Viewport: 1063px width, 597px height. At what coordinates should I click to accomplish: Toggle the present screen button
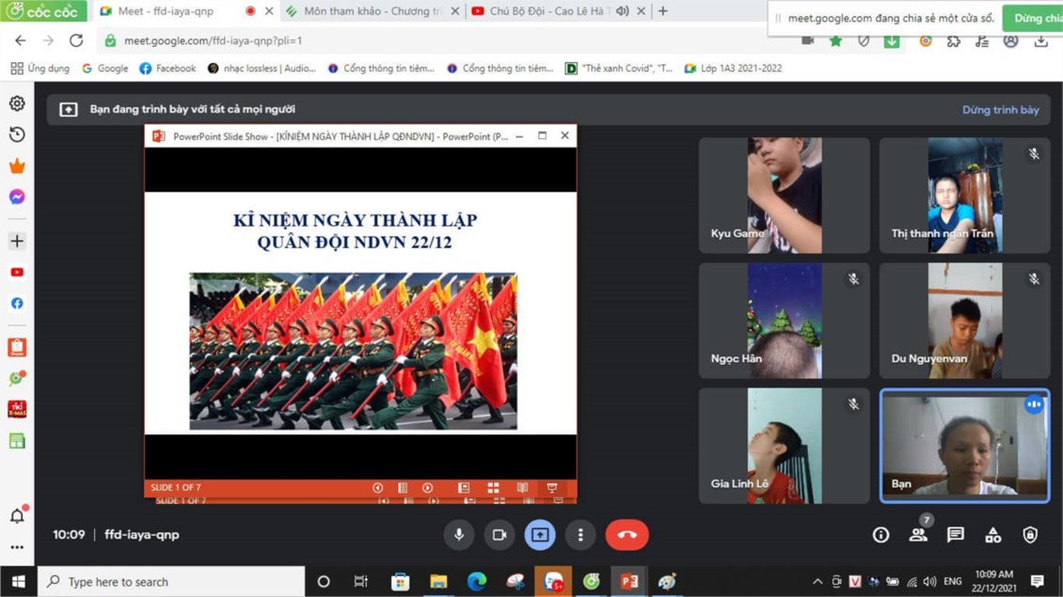(540, 534)
